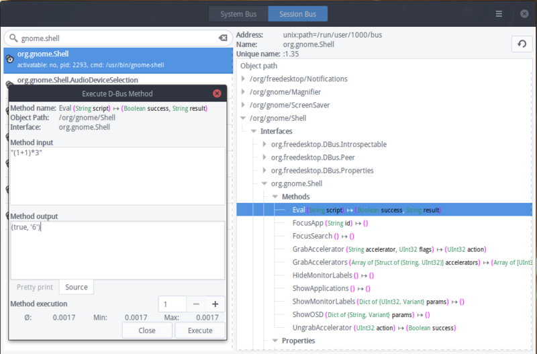
Task: Switch to the Session Bus tab
Action: pos(297,14)
